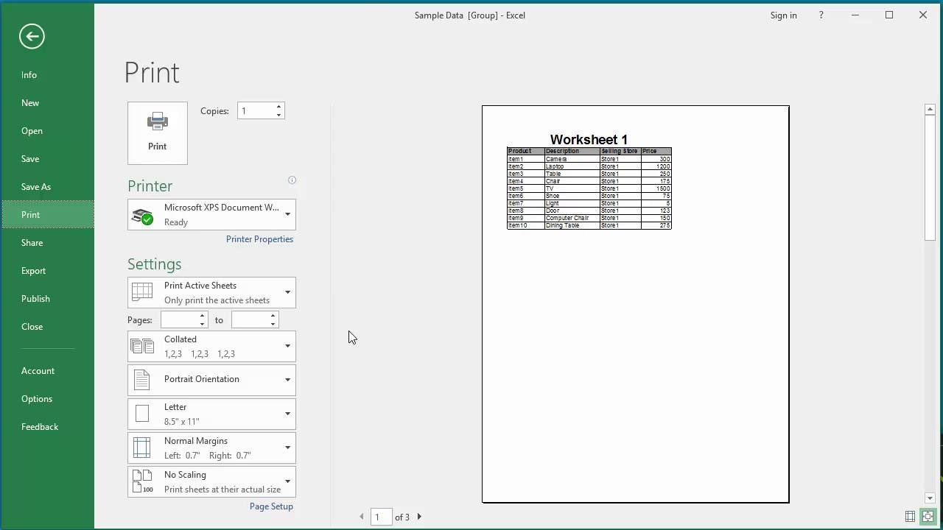943x530 pixels.
Task: Open the Help question mark icon
Action: click(x=821, y=15)
